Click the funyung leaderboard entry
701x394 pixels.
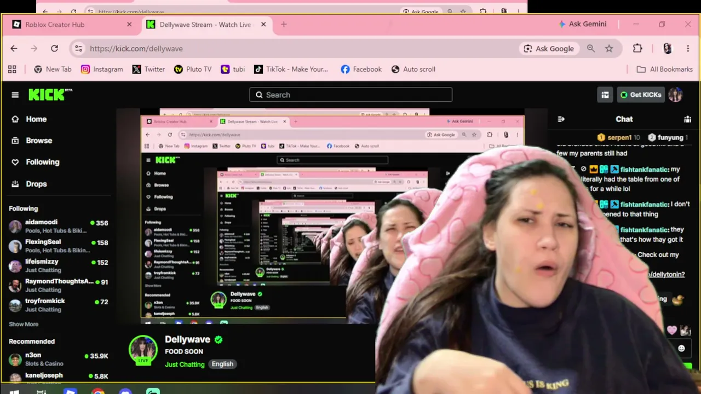pos(668,137)
